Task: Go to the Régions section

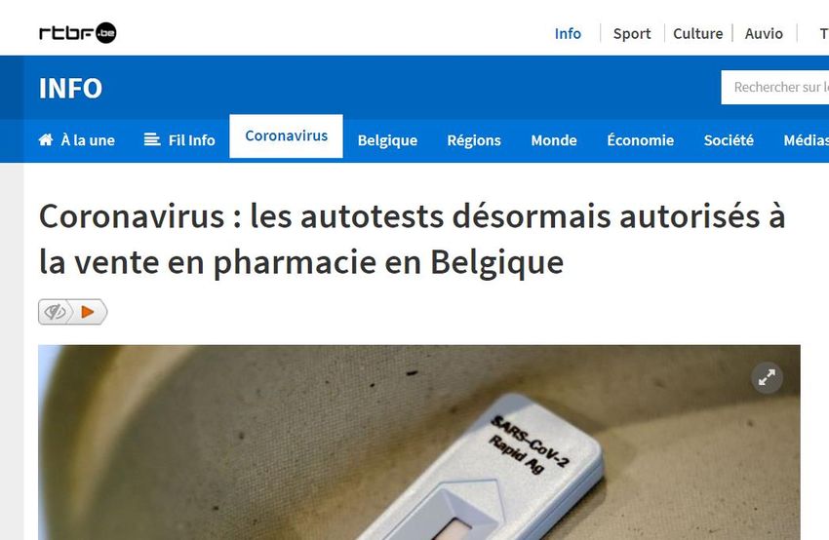Action: tap(474, 140)
